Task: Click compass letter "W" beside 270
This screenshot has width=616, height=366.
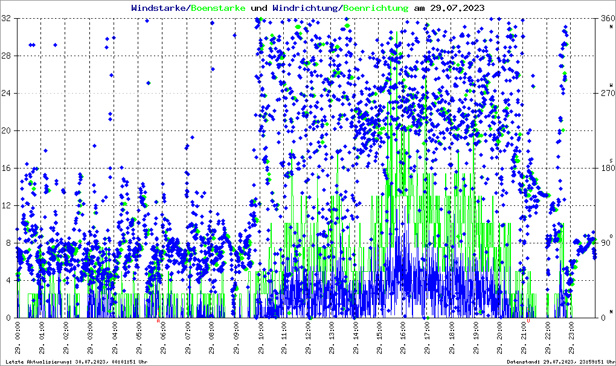Action: coord(611,86)
